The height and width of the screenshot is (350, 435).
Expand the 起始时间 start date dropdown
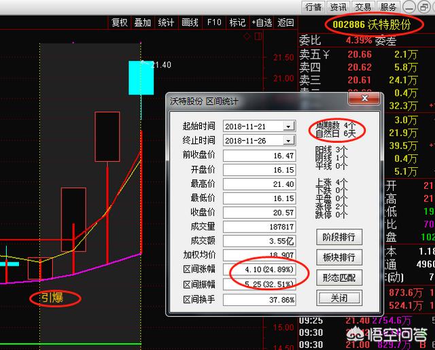[290, 126]
